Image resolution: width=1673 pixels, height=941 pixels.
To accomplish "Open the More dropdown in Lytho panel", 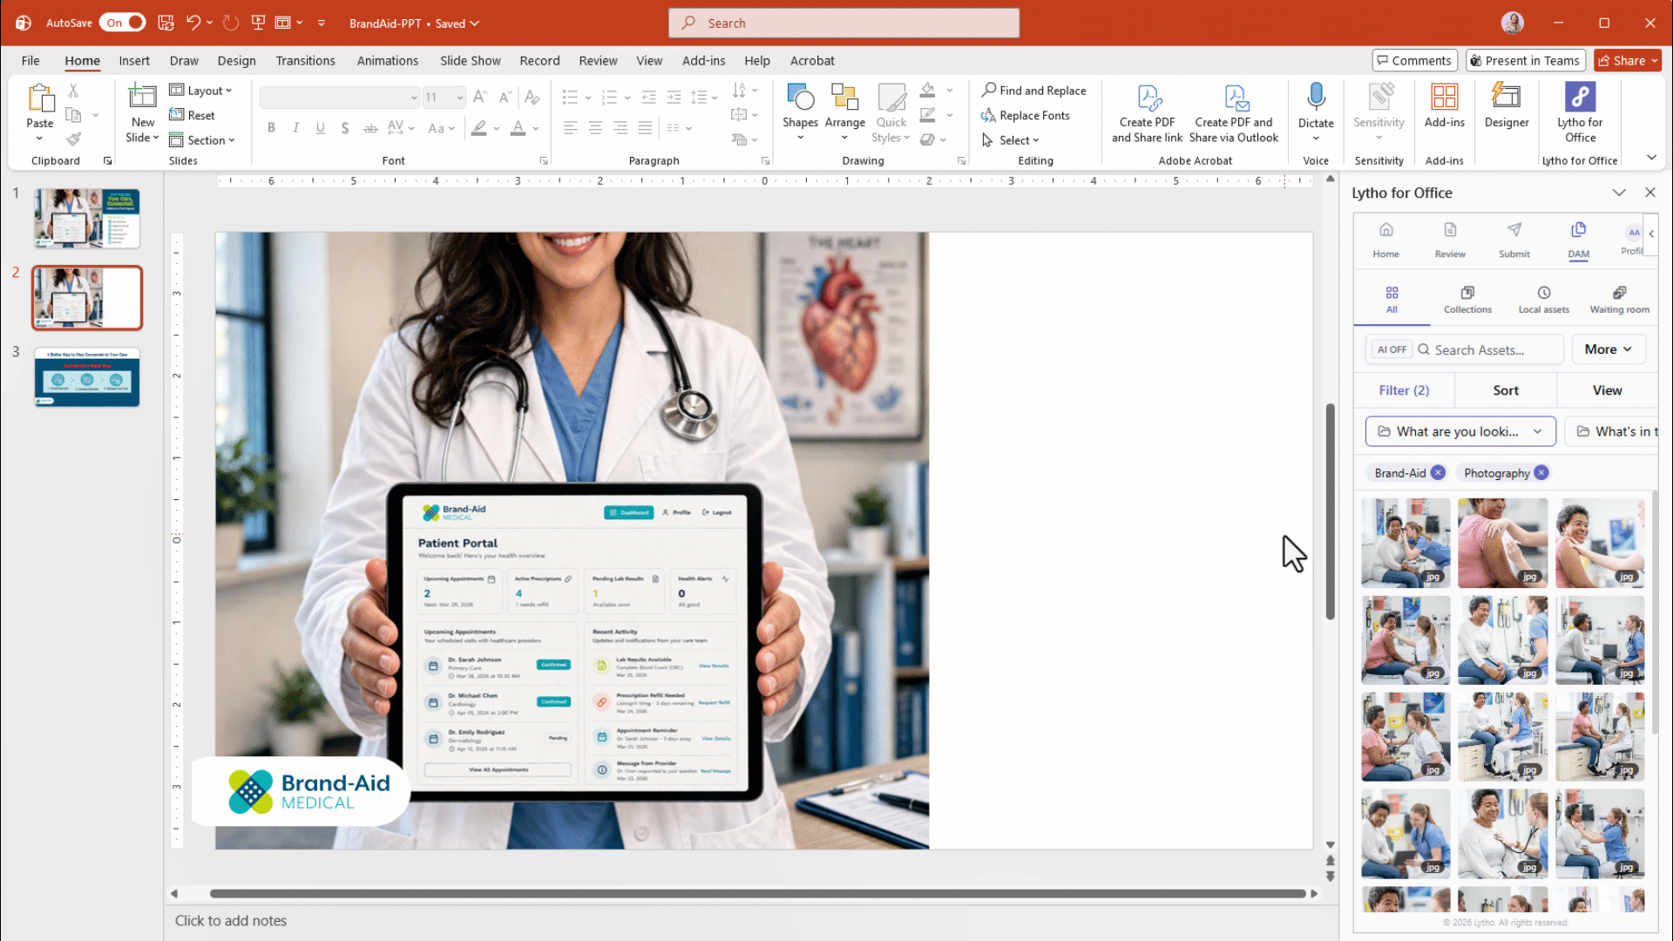I will [x=1609, y=349].
